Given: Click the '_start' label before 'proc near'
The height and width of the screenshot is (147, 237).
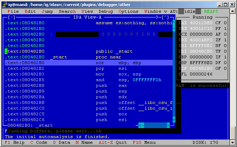Looking at the screenshot, I should pos(59,57).
